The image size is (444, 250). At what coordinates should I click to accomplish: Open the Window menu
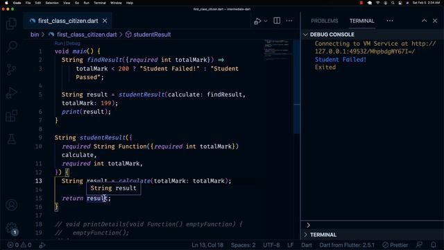116,3
